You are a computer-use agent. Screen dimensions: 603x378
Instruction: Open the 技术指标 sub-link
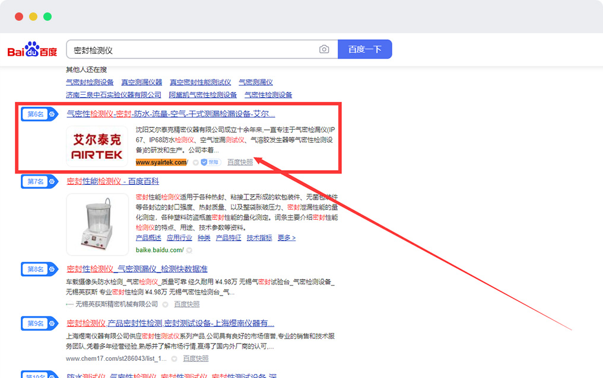pos(259,238)
